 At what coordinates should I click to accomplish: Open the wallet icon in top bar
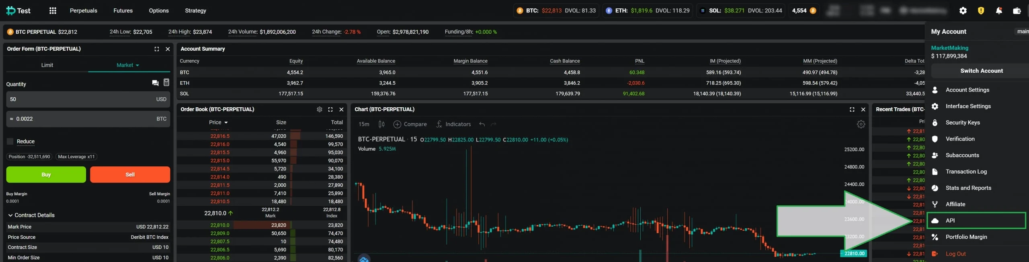1017,11
